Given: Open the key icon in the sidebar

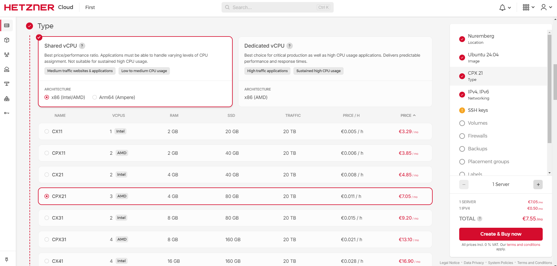Looking at the screenshot, I should 7,113.
